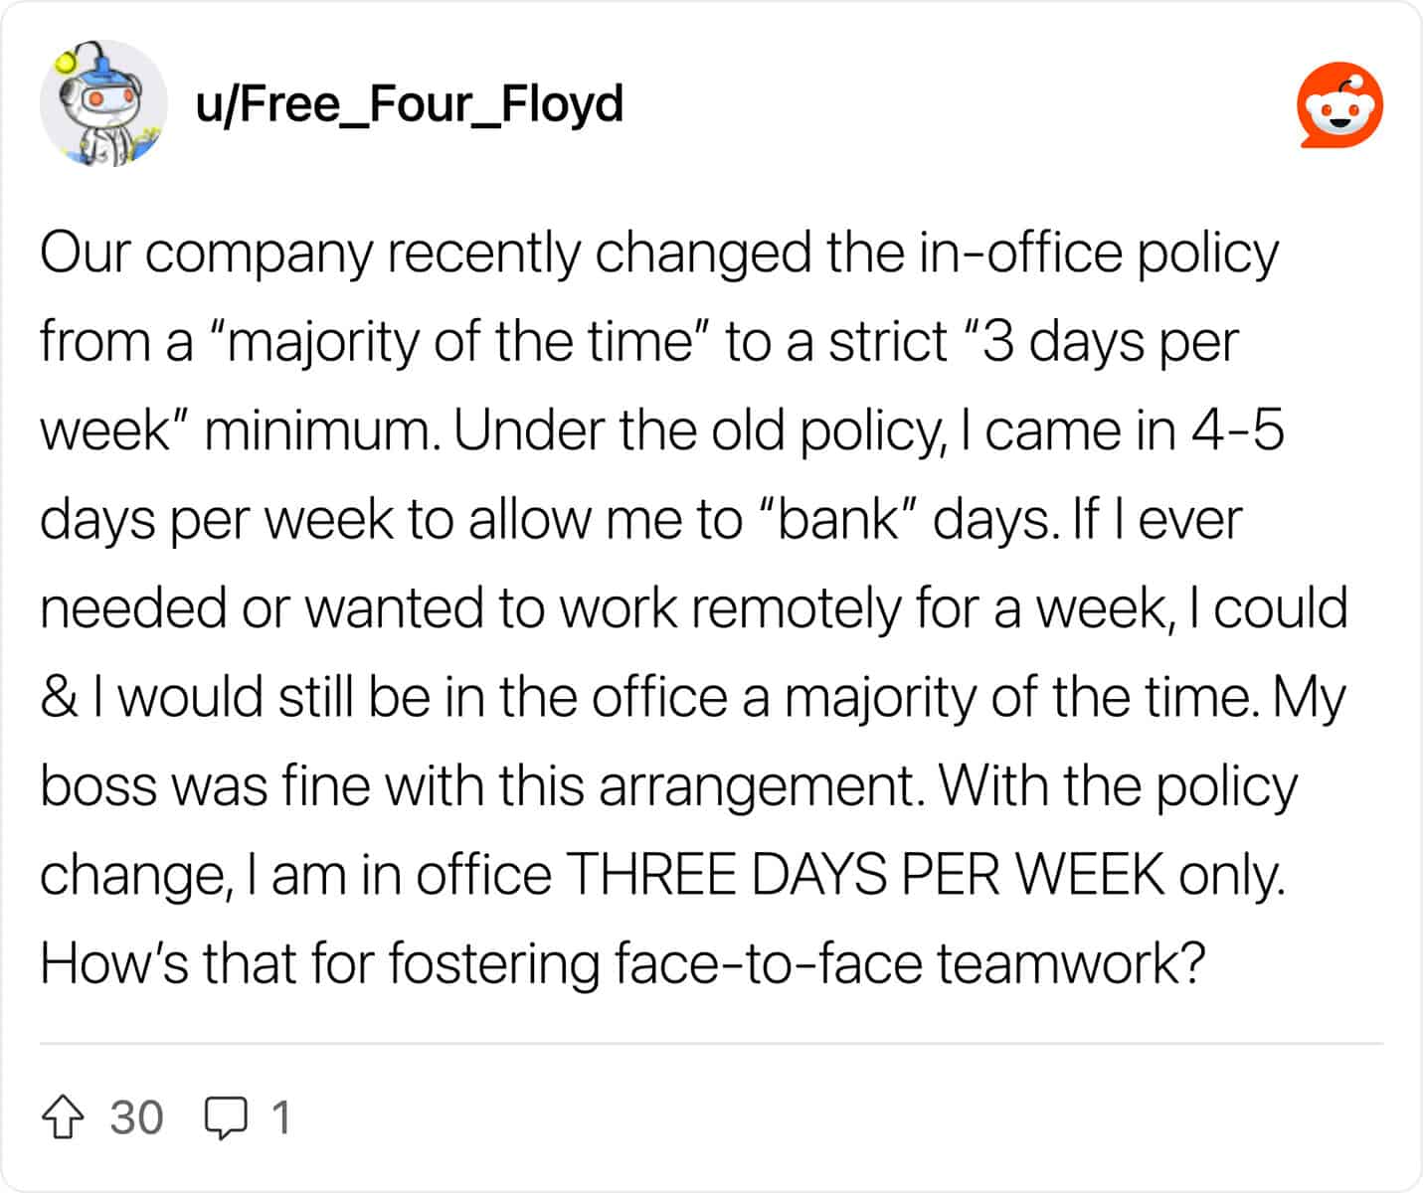Visit u/Free_Four_Floyd profile link
1423x1193 pixels.
pyautogui.click(x=410, y=103)
